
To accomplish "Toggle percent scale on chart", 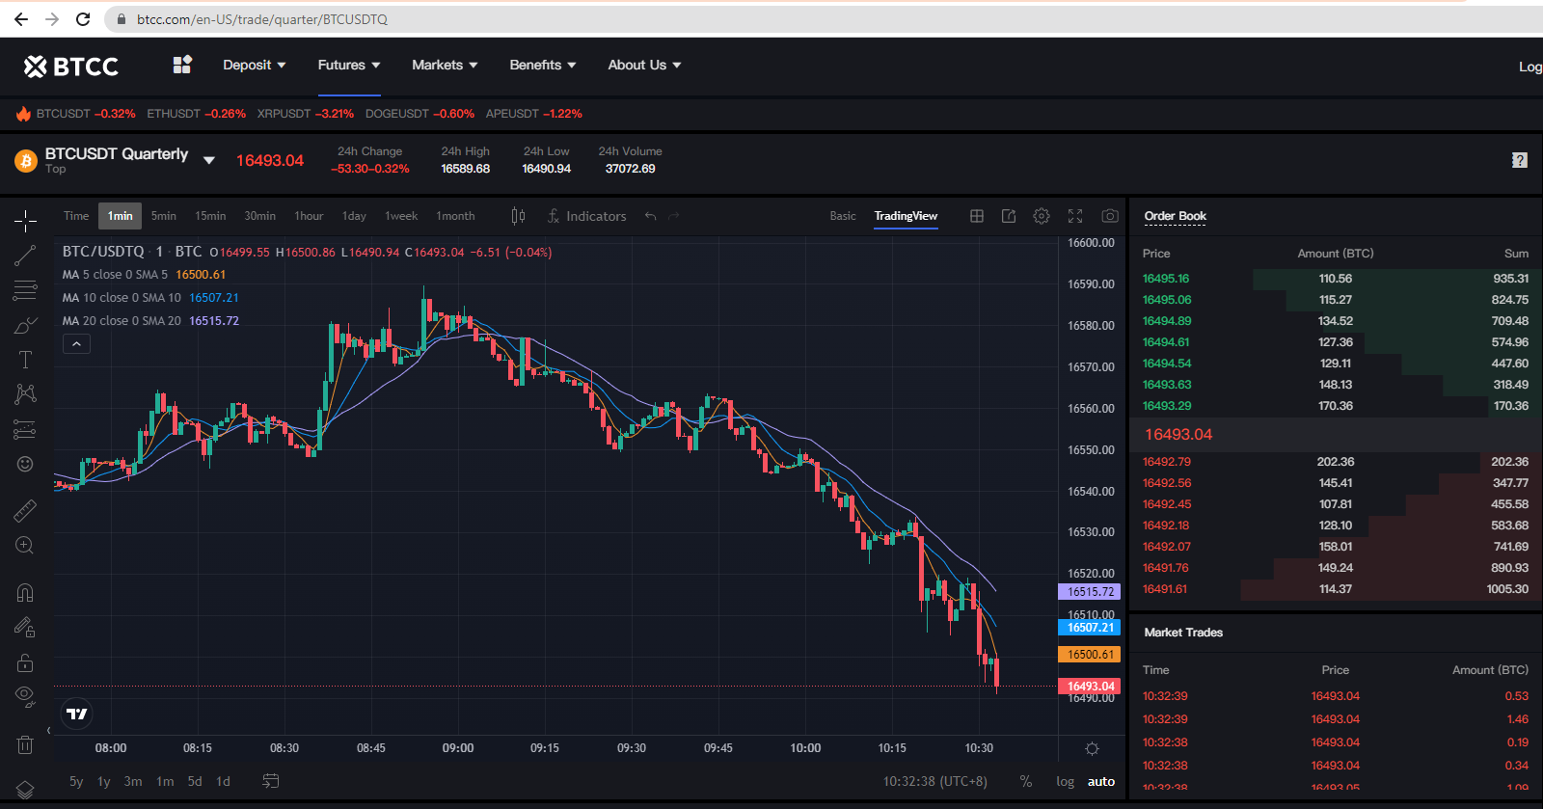I will 1026,781.
